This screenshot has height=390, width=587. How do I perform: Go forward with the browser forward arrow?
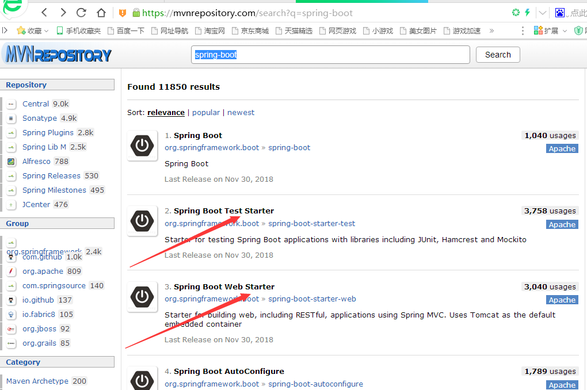(63, 13)
